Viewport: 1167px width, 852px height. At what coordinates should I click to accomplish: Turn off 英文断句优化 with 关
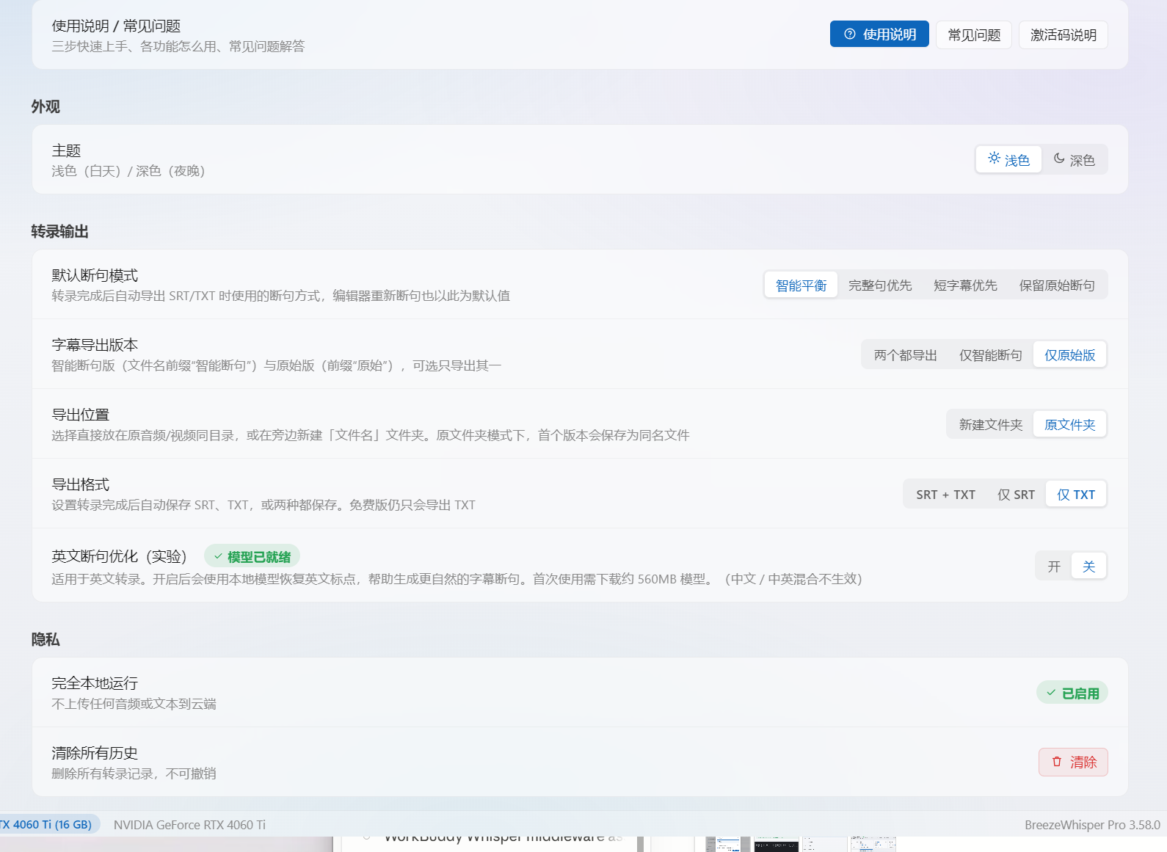[1088, 567]
